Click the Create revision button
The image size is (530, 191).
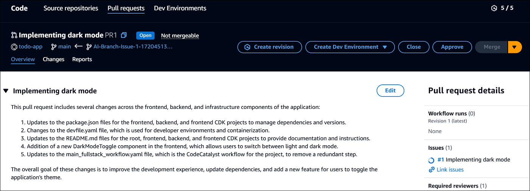269,47
